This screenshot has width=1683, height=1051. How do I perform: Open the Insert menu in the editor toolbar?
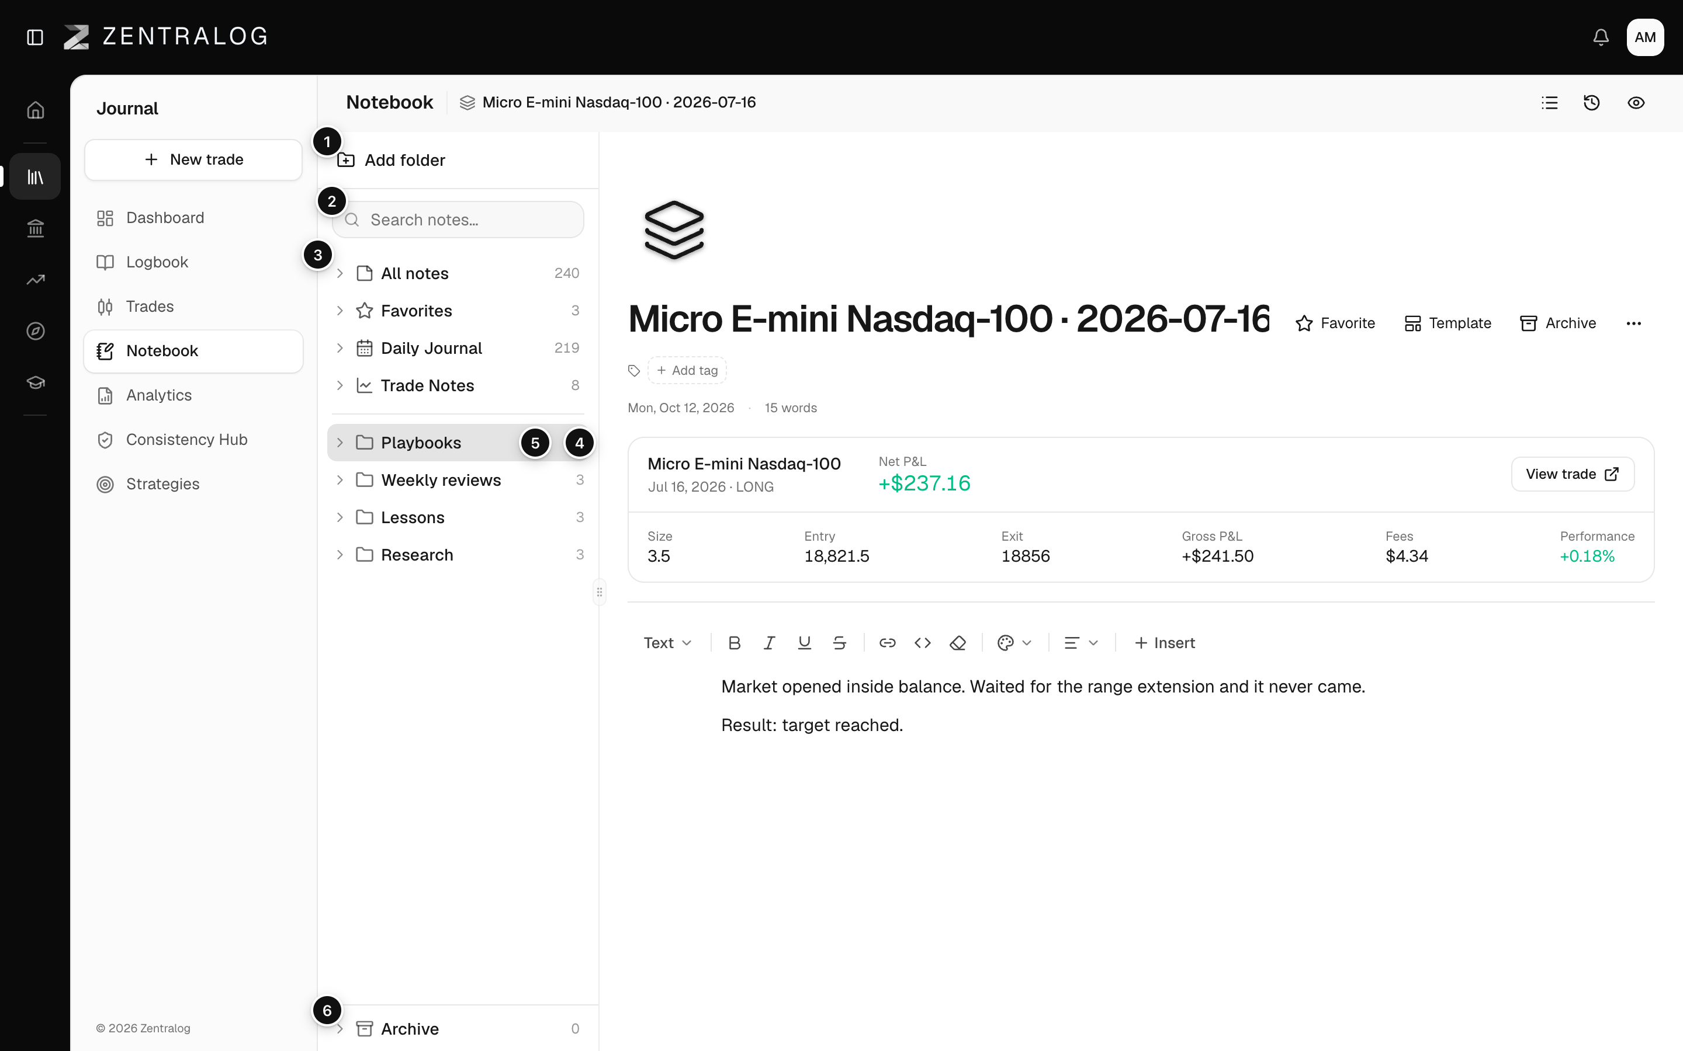1164,643
